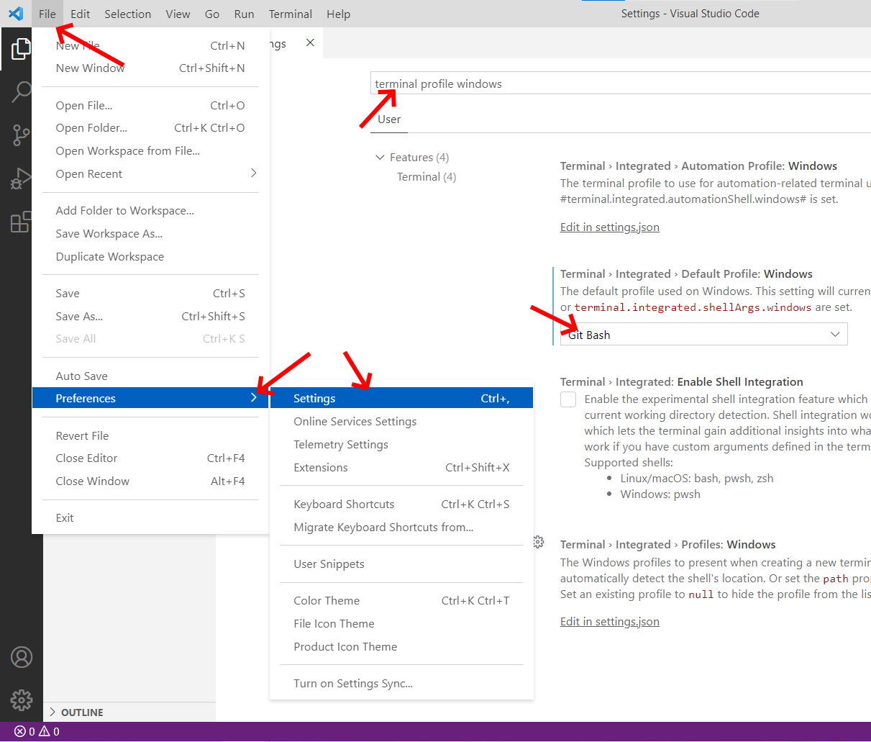The image size is (871, 742).
Task: Click the errors and warnings status indicator
Action: 37,731
